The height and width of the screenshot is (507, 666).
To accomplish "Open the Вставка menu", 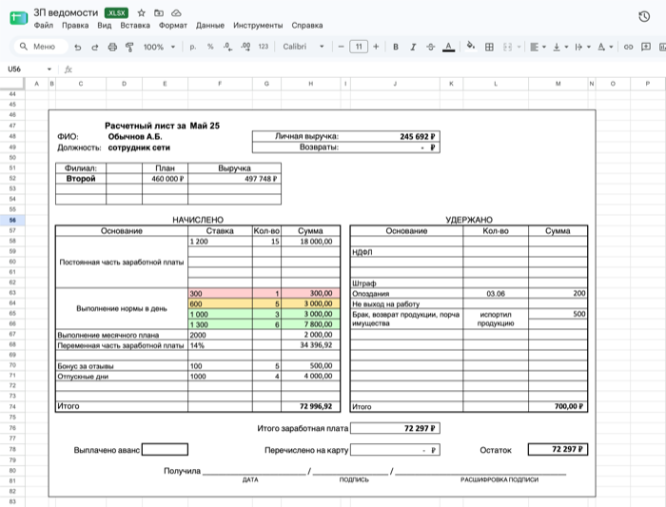I will 135,26.
